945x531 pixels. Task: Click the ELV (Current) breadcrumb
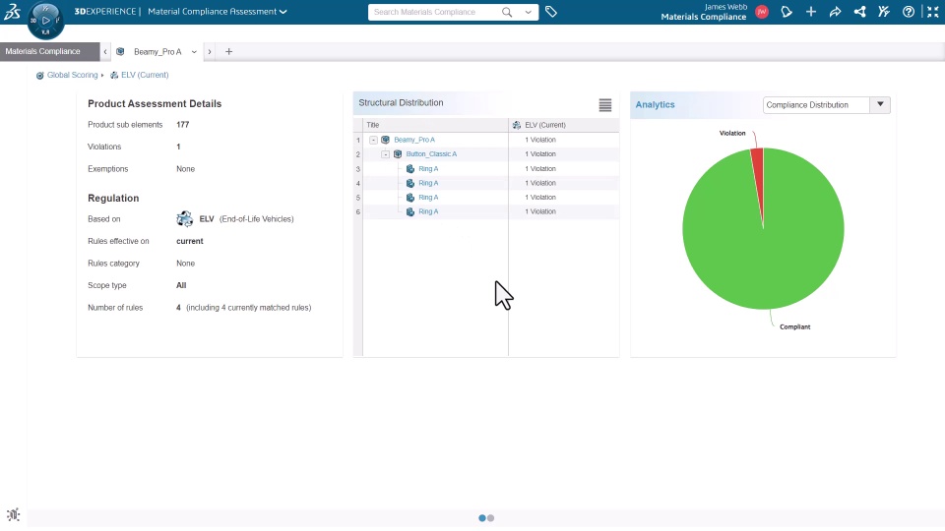click(x=145, y=76)
